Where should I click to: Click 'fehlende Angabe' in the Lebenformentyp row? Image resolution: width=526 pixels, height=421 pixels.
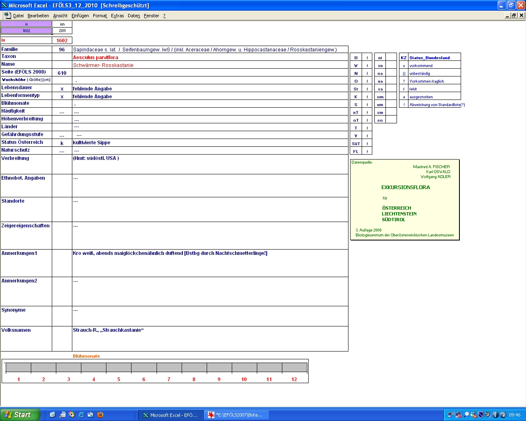(92, 97)
